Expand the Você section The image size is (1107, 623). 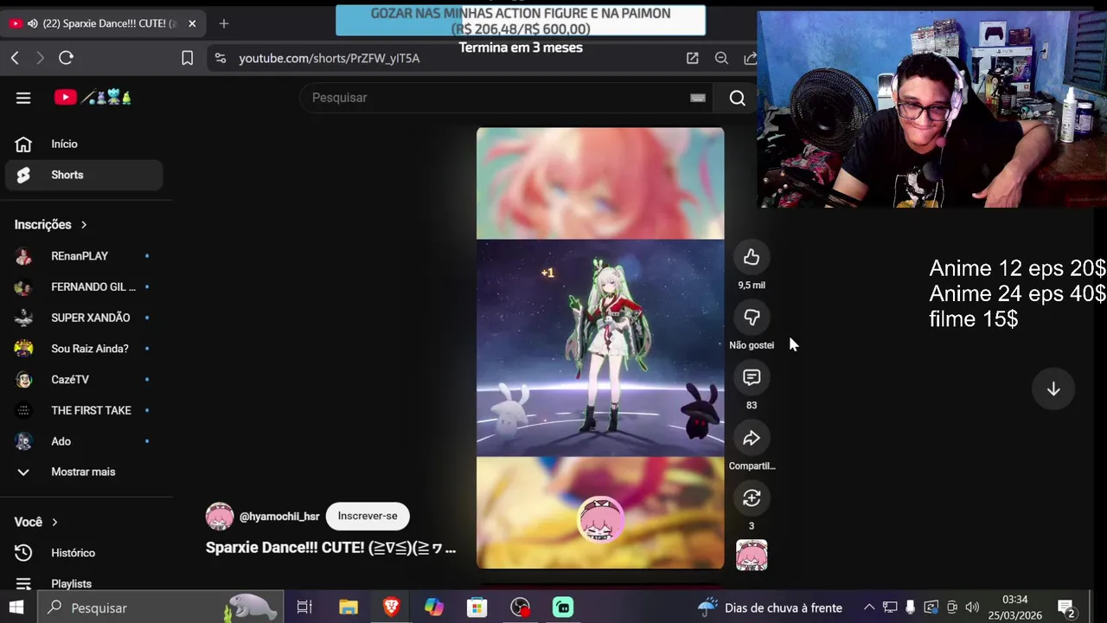(x=35, y=523)
